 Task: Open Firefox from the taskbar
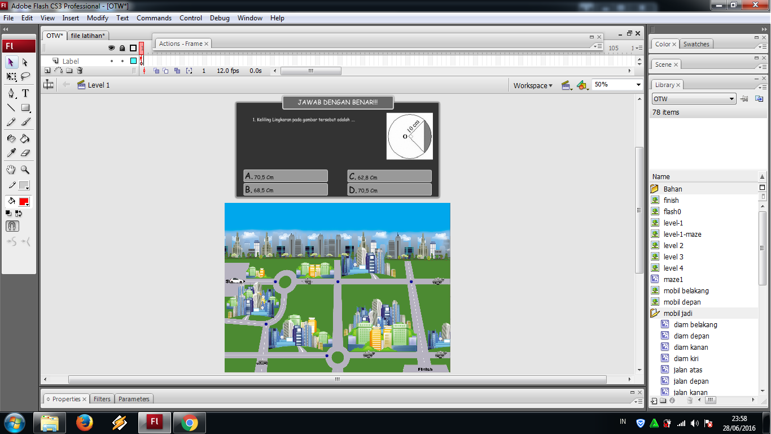tap(84, 422)
